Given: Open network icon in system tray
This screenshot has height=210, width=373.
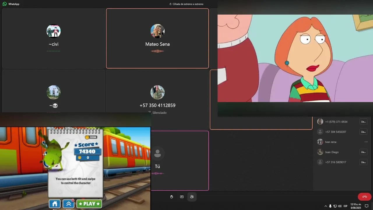Looking at the screenshot, I should 335,206.
